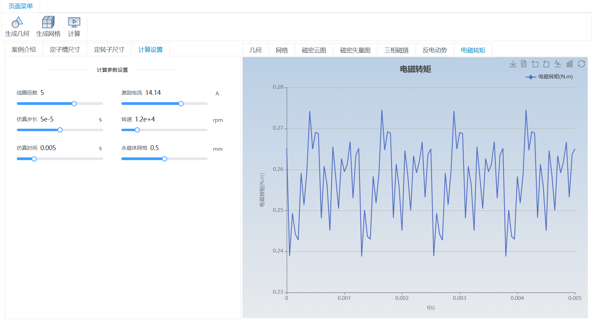
Task: Click the y-axis label 电磁转矩(N.m)
Action: click(262, 190)
